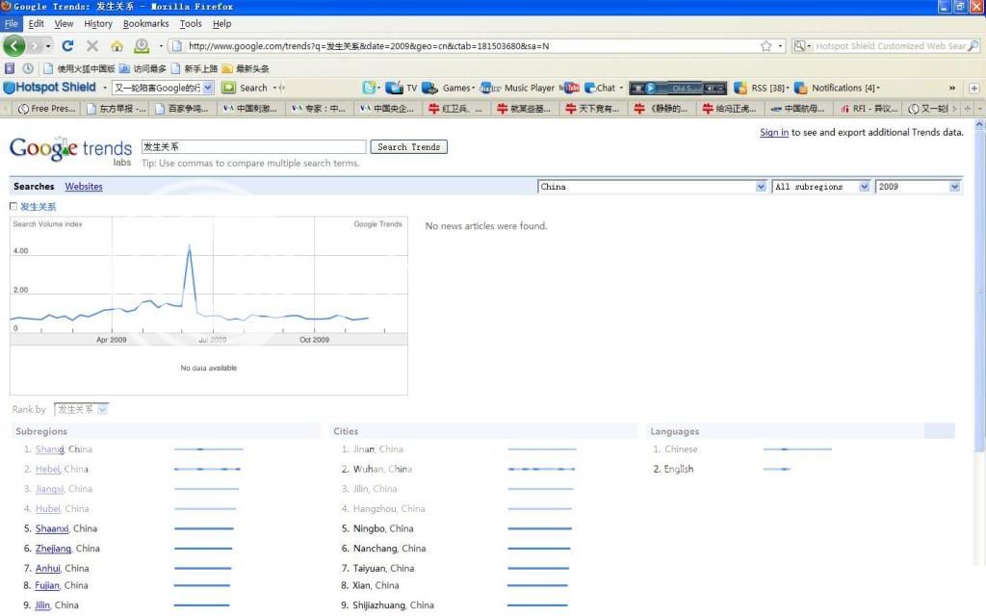Click the browser Back arrow button

(x=13, y=45)
